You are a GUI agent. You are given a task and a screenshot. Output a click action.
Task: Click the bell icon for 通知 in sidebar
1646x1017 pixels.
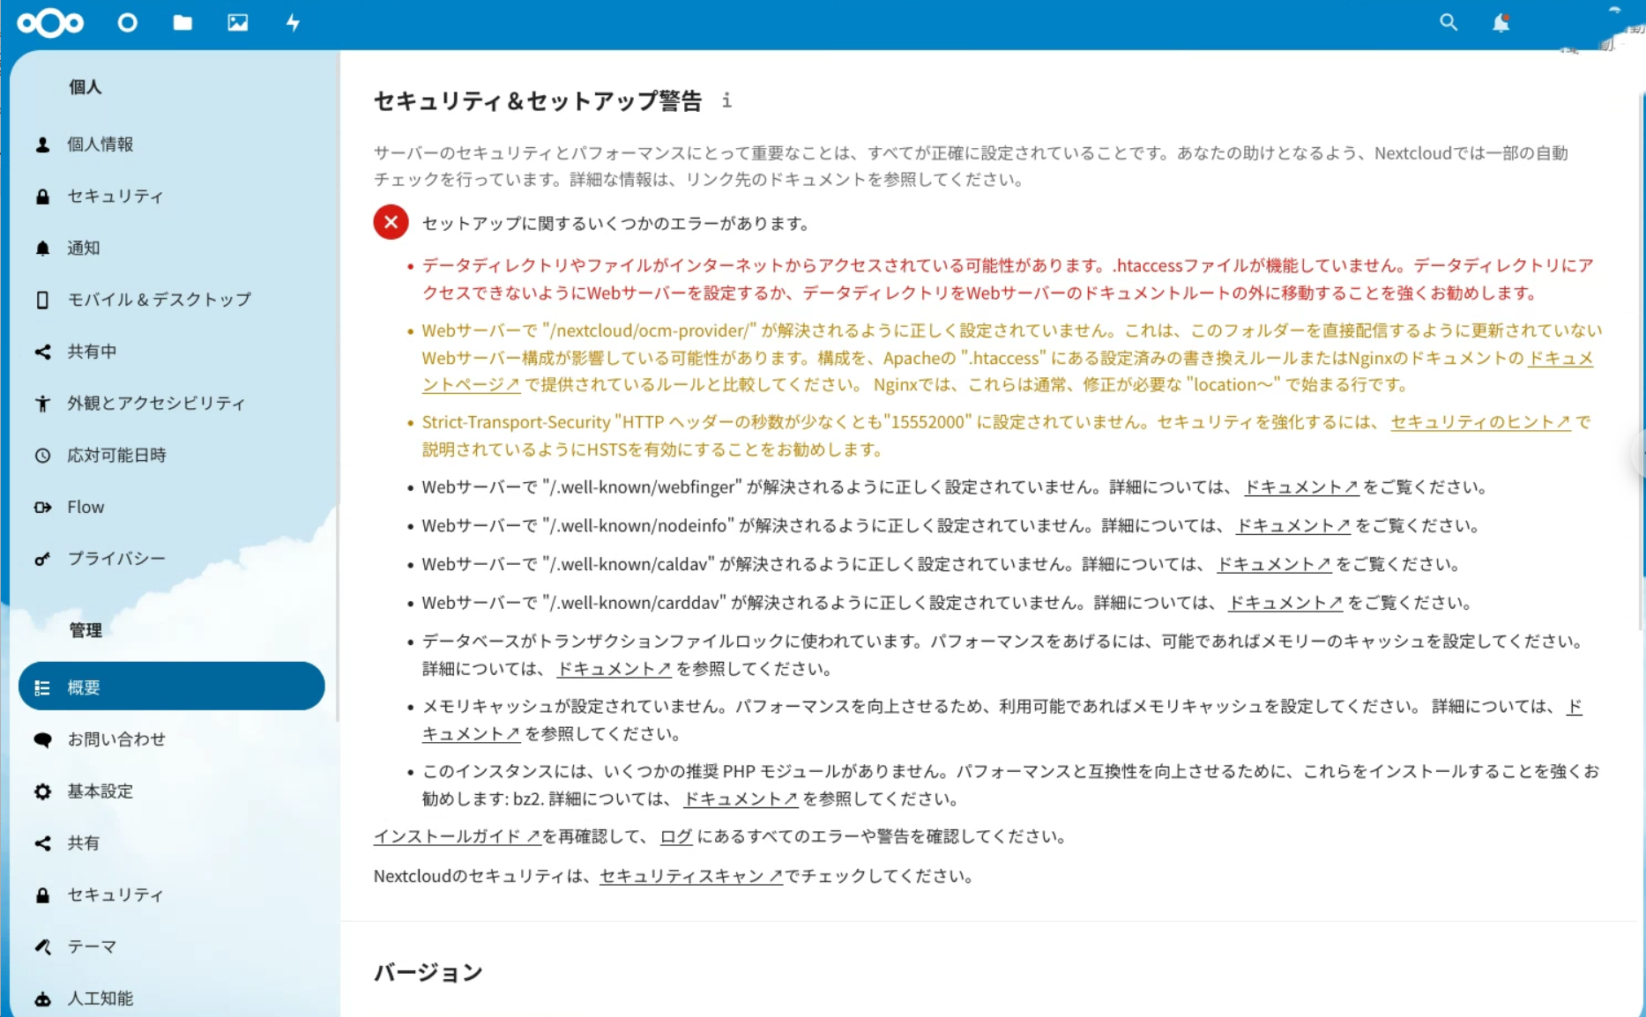point(42,249)
